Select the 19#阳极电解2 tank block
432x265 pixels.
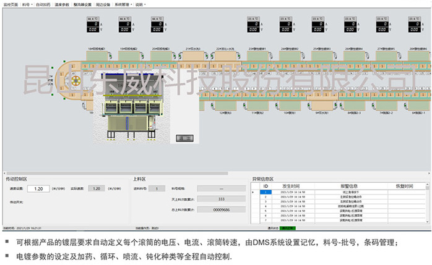pyautogui.click(x=131, y=54)
